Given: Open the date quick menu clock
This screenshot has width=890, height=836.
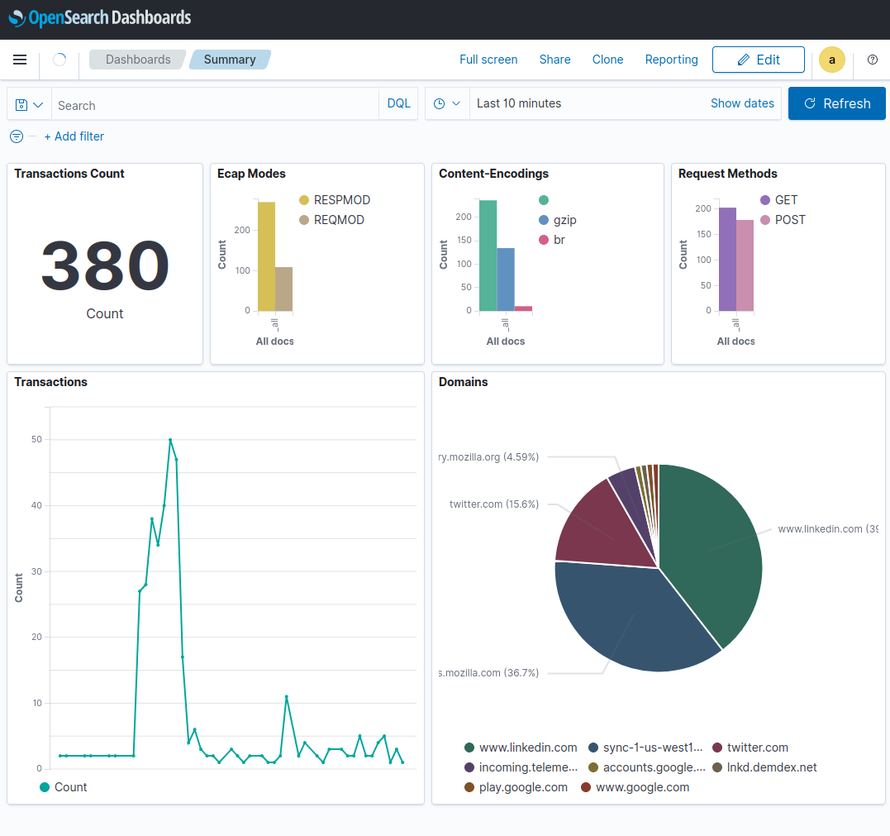Looking at the screenshot, I should pos(447,103).
